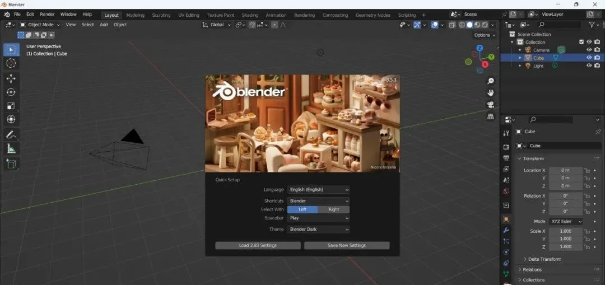Select the Annotate pencil tool
Screen dimensions: 605x285
11,135
